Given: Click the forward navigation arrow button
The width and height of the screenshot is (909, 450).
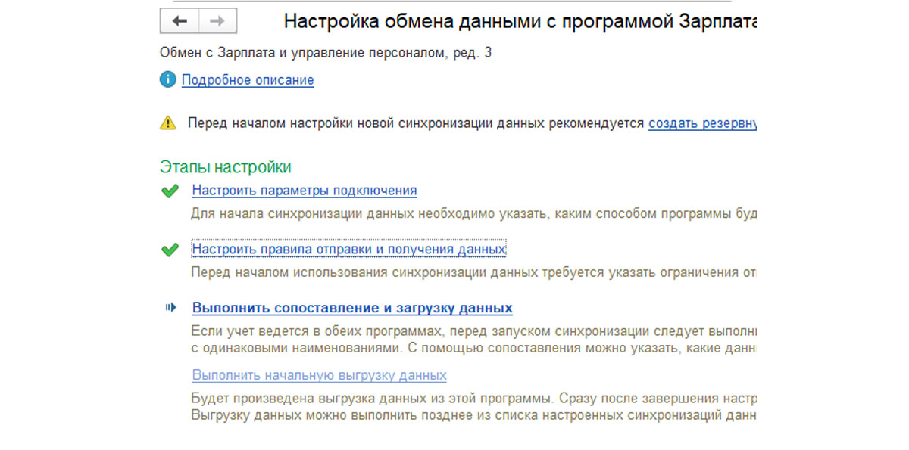Looking at the screenshot, I should click(218, 21).
